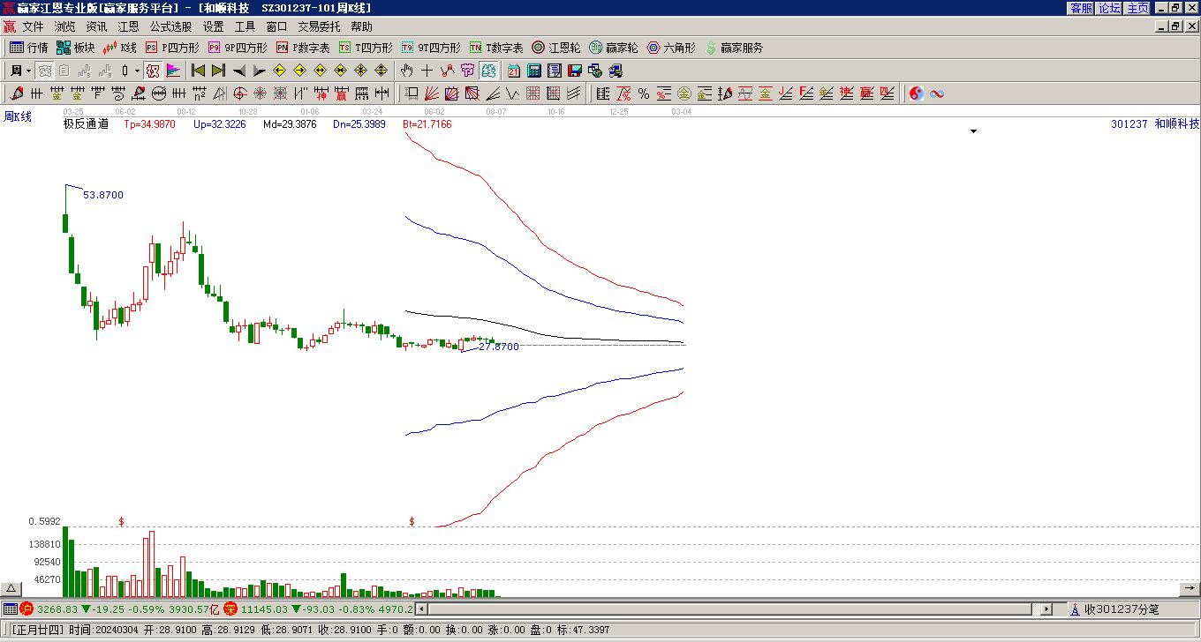Open the calculator tool
The height and width of the screenshot is (642, 1201).
534,71
